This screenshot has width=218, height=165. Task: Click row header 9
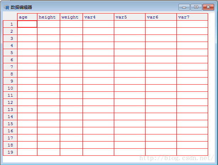pyautogui.click(x=10, y=81)
